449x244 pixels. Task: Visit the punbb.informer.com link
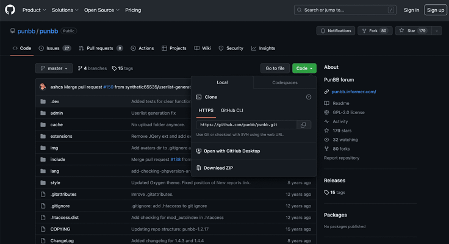pyautogui.click(x=353, y=91)
